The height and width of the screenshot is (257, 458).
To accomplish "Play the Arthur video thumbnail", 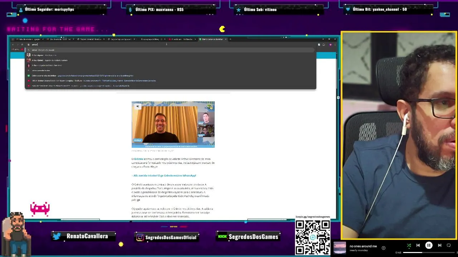I will tap(173, 124).
